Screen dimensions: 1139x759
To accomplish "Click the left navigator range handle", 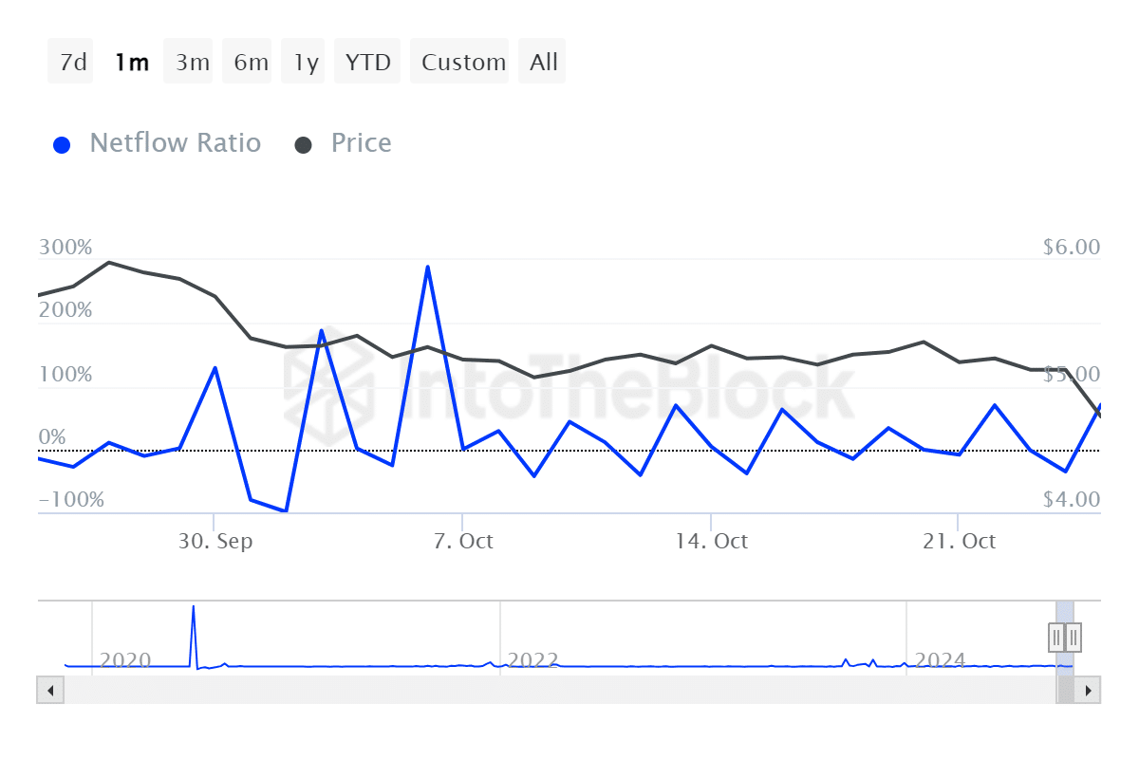I will 1056,637.
